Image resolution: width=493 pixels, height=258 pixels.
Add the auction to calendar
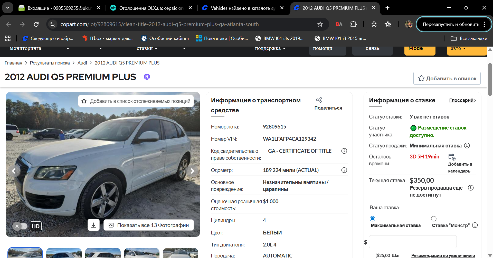point(452,157)
